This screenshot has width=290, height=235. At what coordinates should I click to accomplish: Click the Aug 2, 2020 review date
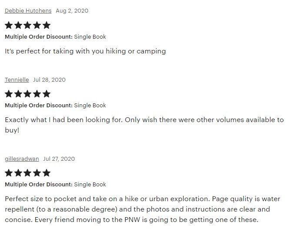click(72, 10)
